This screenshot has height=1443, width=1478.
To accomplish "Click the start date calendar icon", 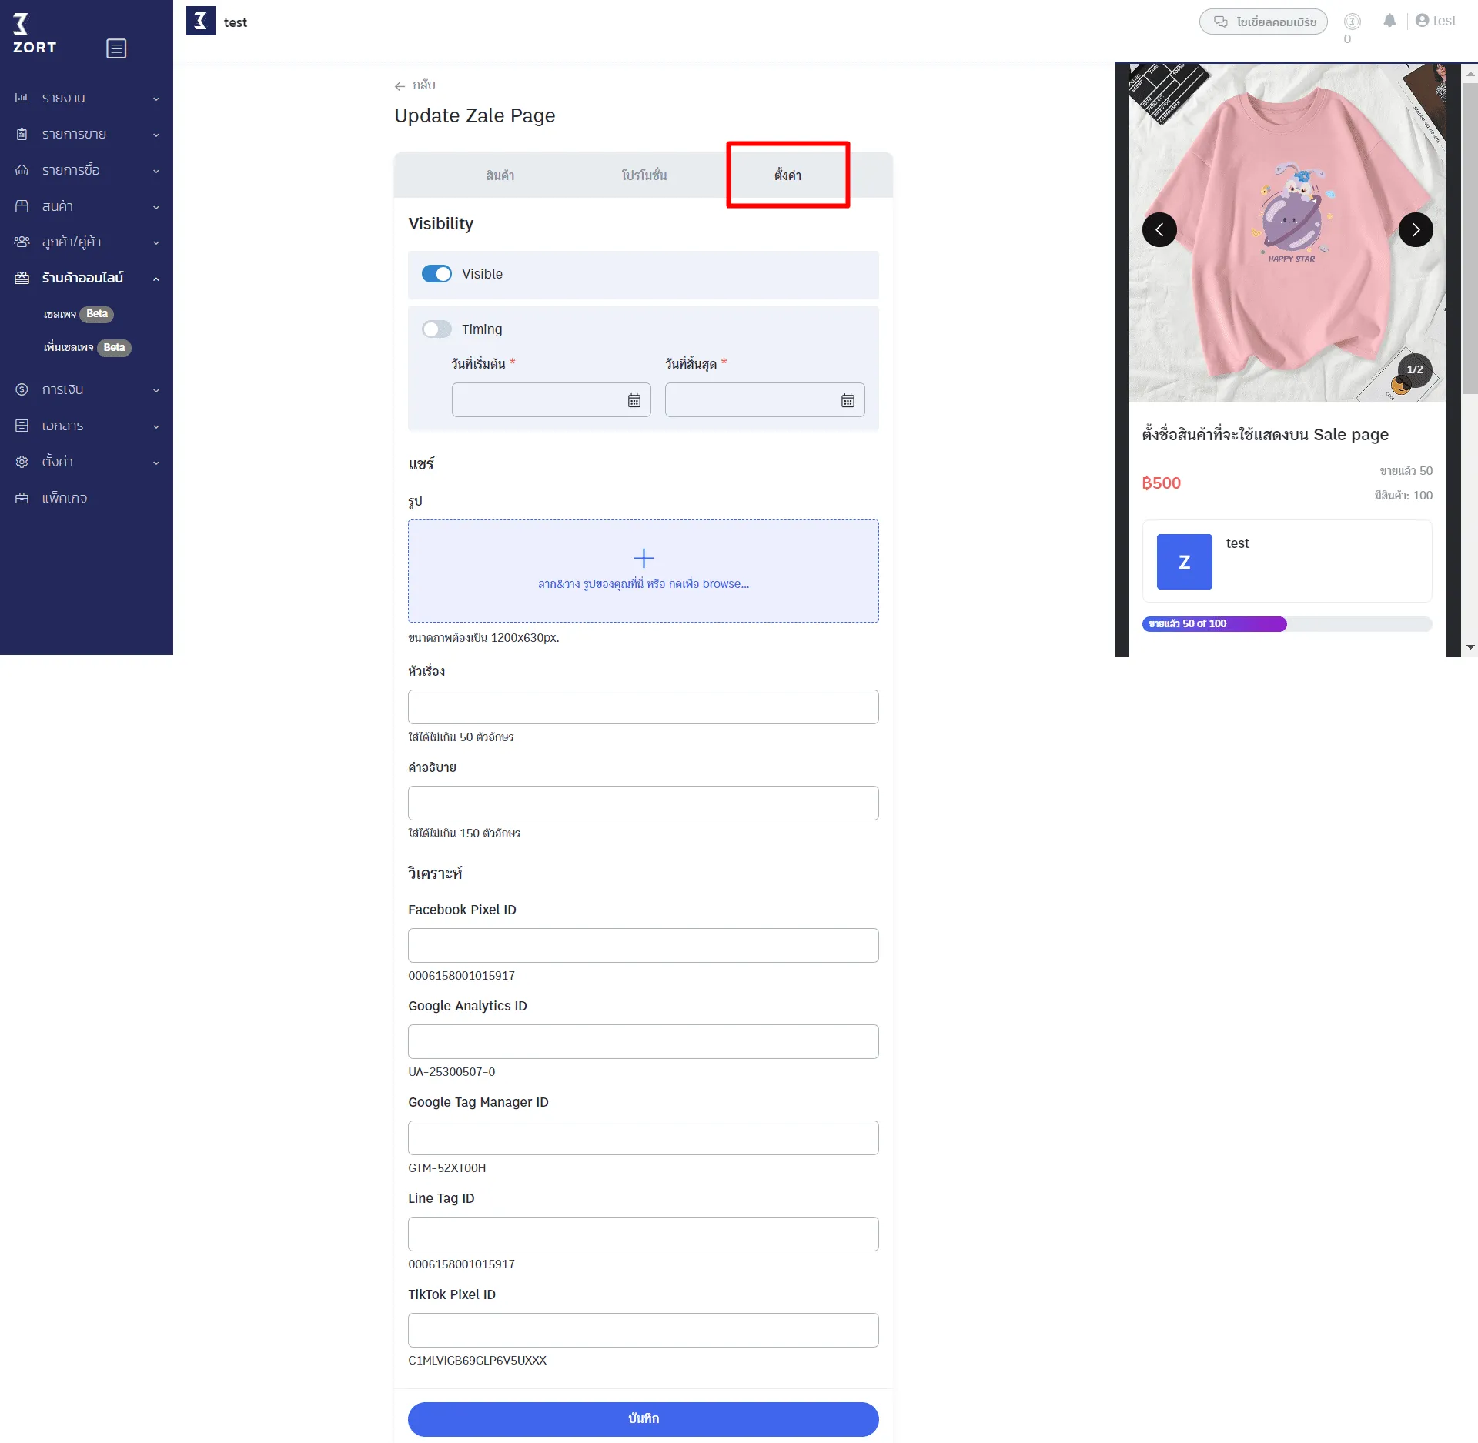I will coord(634,400).
